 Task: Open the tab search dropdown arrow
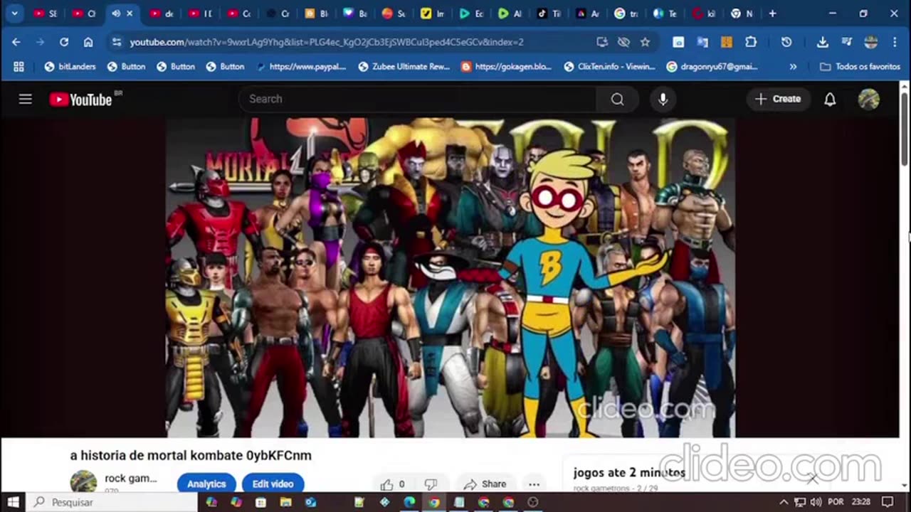tap(14, 14)
